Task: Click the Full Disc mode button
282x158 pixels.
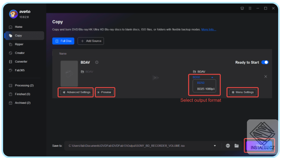Action: 63,41
